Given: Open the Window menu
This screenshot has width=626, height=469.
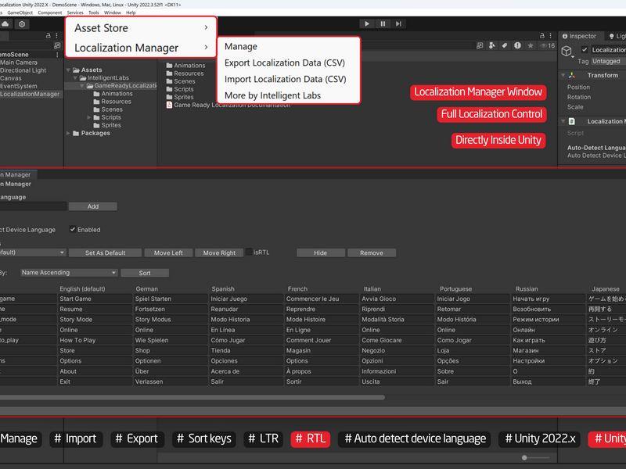Looking at the screenshot, I should coord(113,13).
